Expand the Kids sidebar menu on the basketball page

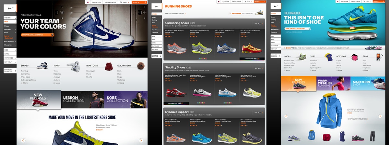click(10, 50)
